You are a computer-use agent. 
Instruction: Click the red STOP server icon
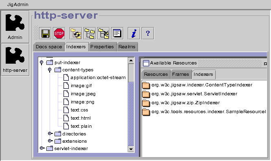coord(59,33)
